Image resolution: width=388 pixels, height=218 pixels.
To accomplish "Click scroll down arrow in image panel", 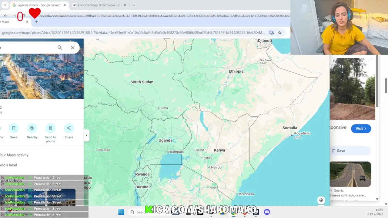I will (x=377, y=199).
